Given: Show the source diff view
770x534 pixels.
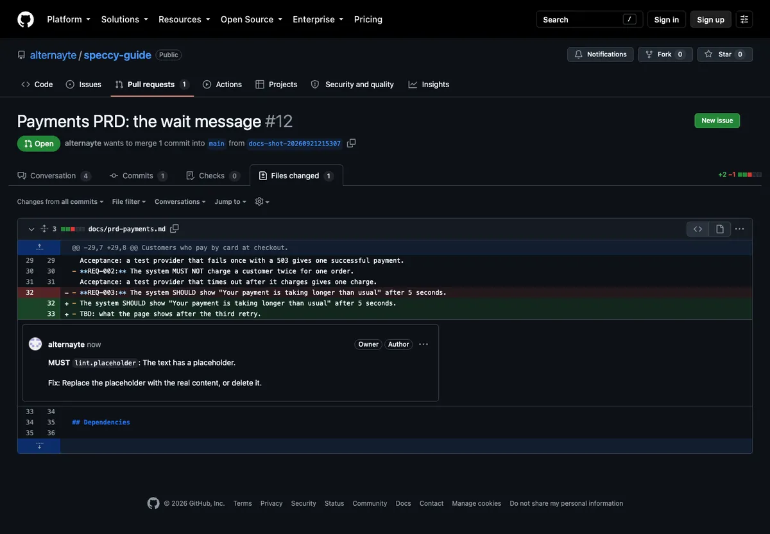Looking at the screenshot, I should (x=698, y=229).
